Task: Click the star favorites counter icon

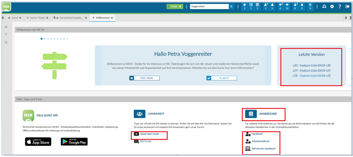Action: pos(245,6)
